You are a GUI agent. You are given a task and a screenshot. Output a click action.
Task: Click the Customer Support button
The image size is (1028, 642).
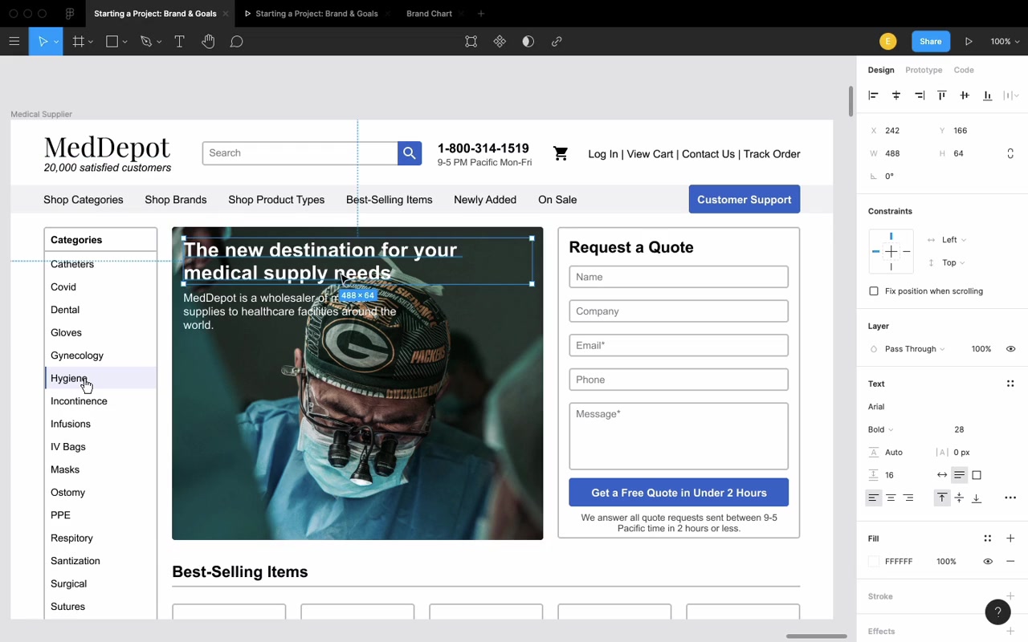click(744, 199)
